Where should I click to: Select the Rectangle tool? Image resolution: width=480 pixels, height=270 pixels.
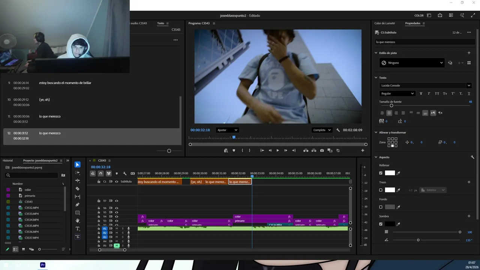click(x=77, y=213)
